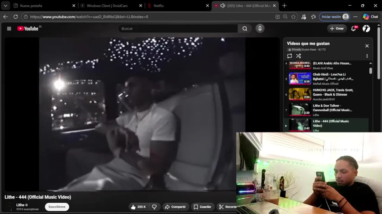Click the Compartir share button
The width and height of the screenshot is (382, 214).
(x=175, y=207)
